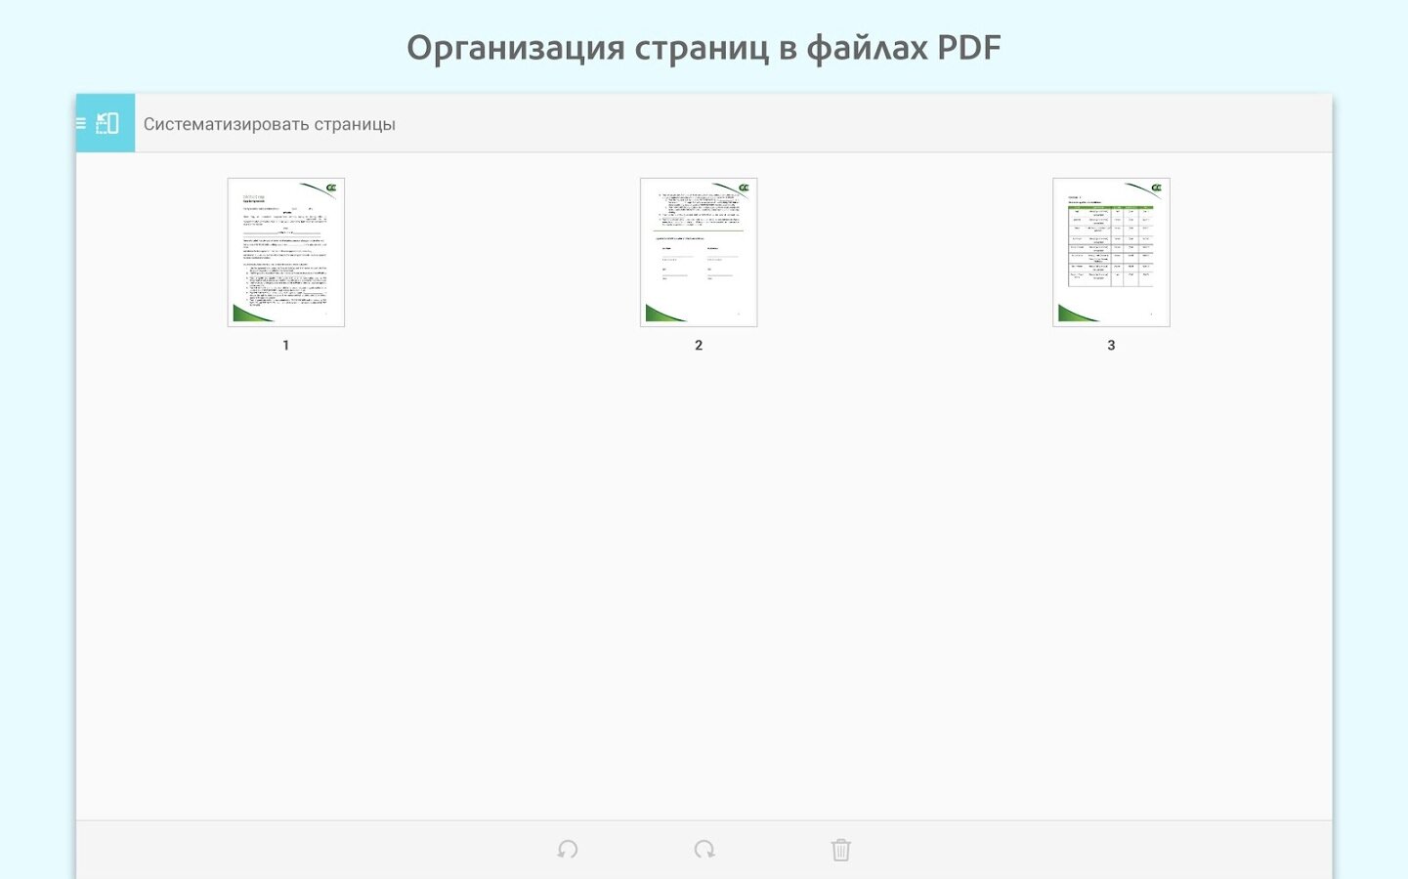Click the green logo on the page 3 thumbnail
Image resolution: width=1408 pixels, height=879 pixels.
pos(1156,188)
